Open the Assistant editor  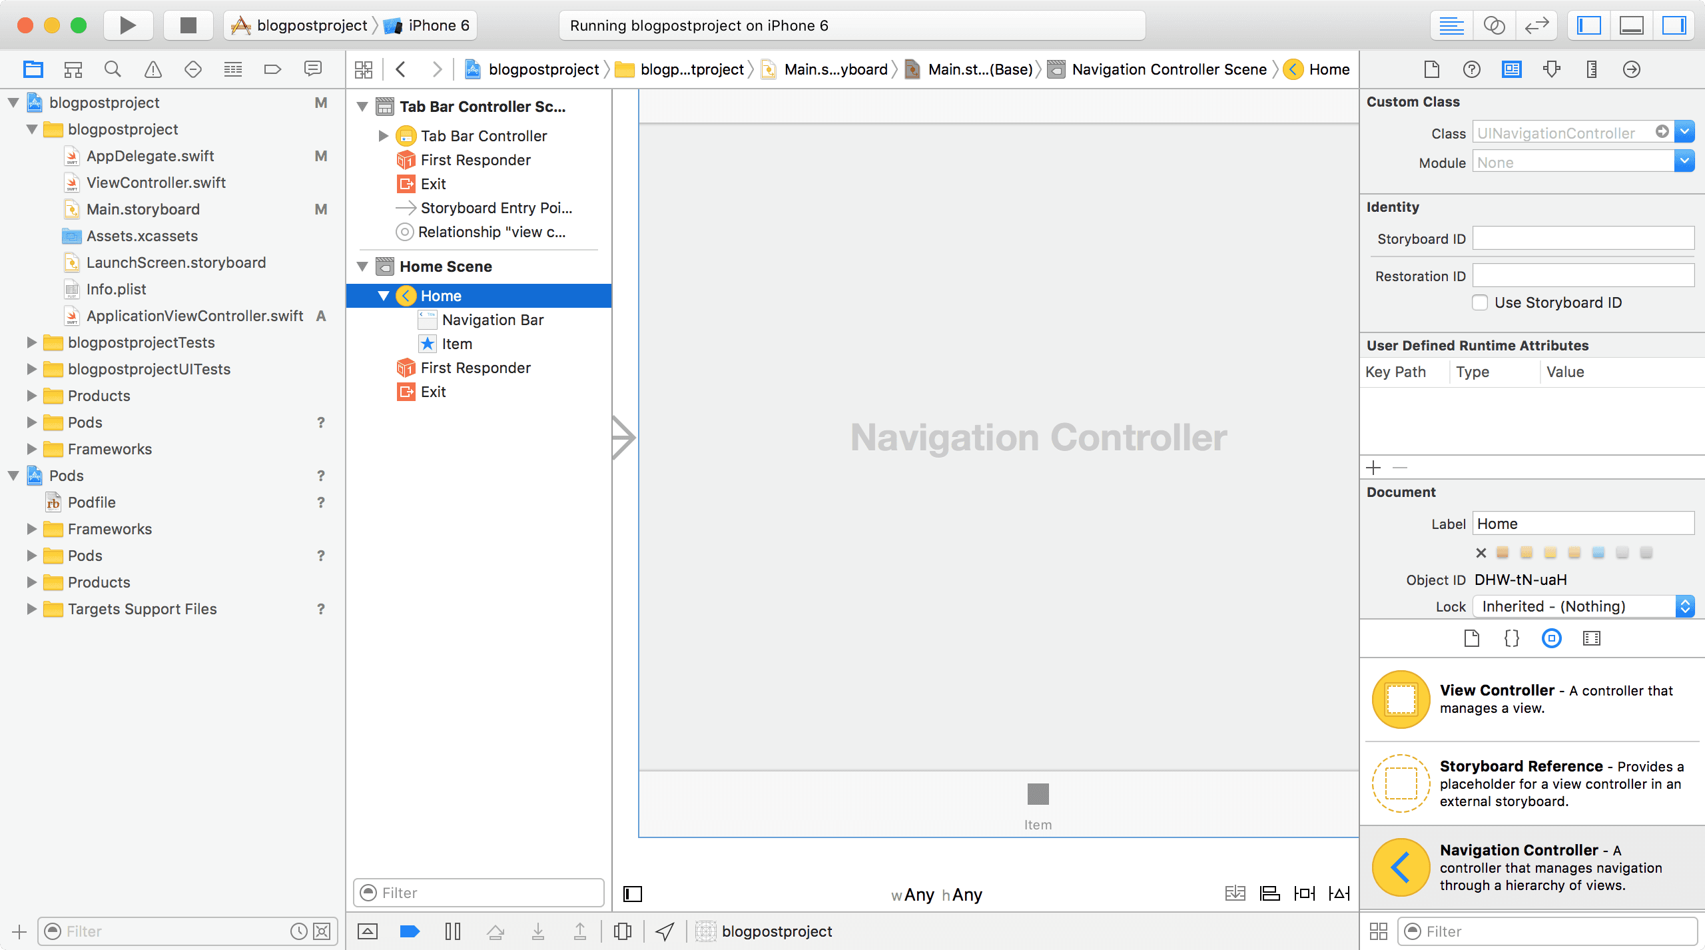pos(1494,25)
